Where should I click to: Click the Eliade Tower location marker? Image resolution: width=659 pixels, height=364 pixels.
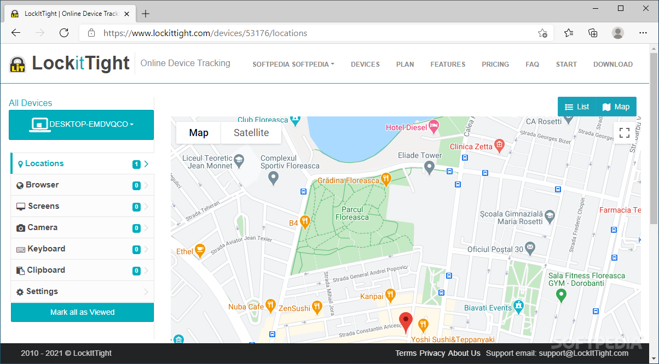coord(430,167)
